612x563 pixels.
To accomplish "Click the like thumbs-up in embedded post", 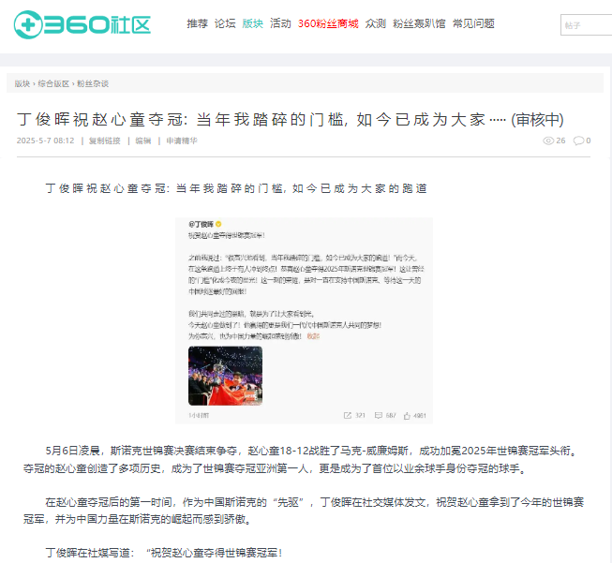I will [x=407, y=416].
